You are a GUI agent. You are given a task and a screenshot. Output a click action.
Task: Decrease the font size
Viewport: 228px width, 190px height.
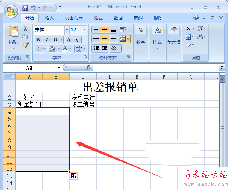tap(77, 40)
